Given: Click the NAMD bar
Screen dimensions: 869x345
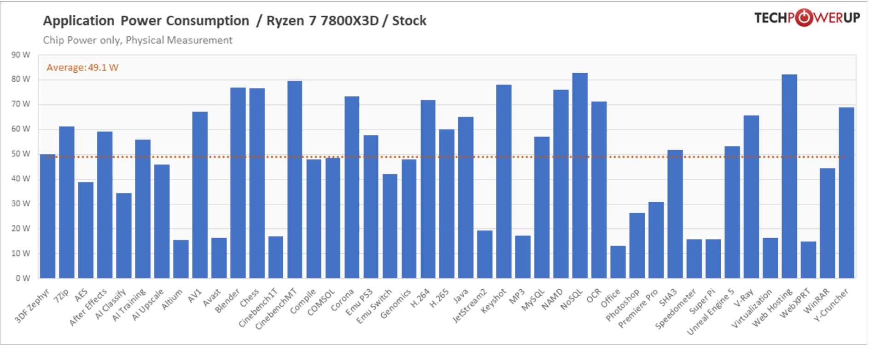Looking at the screenshot, I should [561, 184].
